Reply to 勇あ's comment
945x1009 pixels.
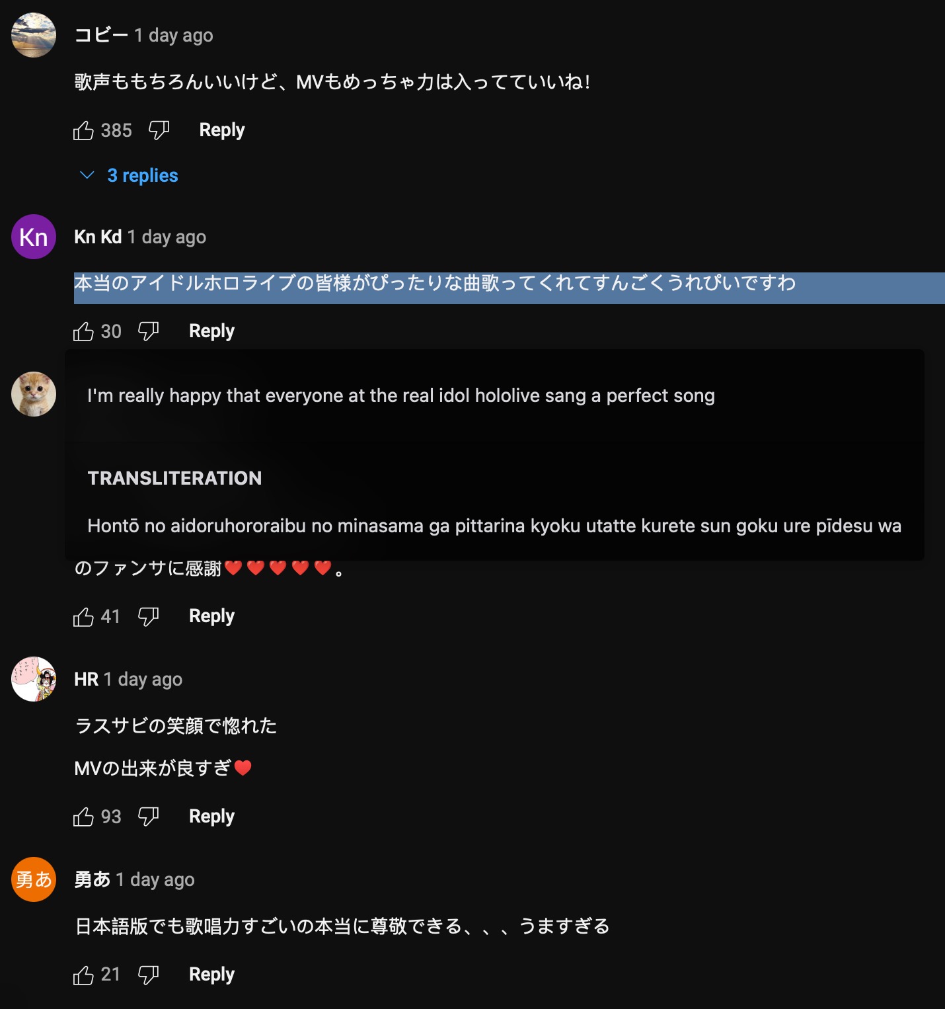point(211,975)
